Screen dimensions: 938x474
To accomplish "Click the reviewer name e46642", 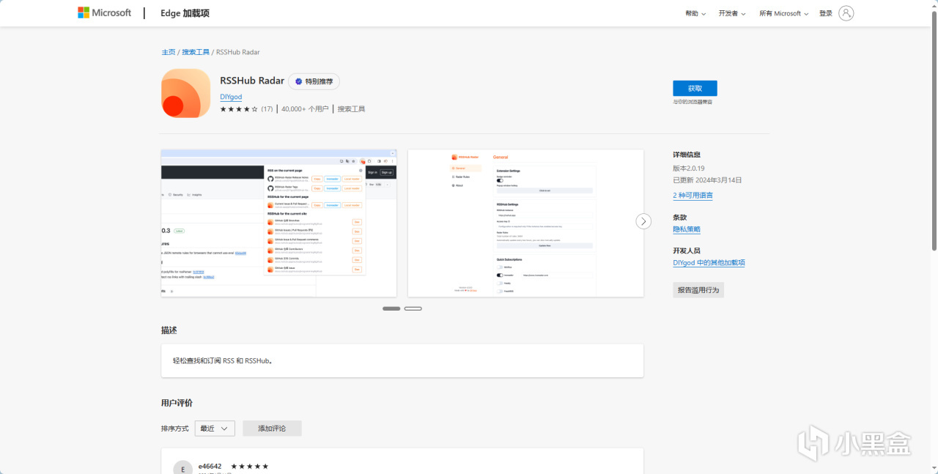I will coord(210,466).
